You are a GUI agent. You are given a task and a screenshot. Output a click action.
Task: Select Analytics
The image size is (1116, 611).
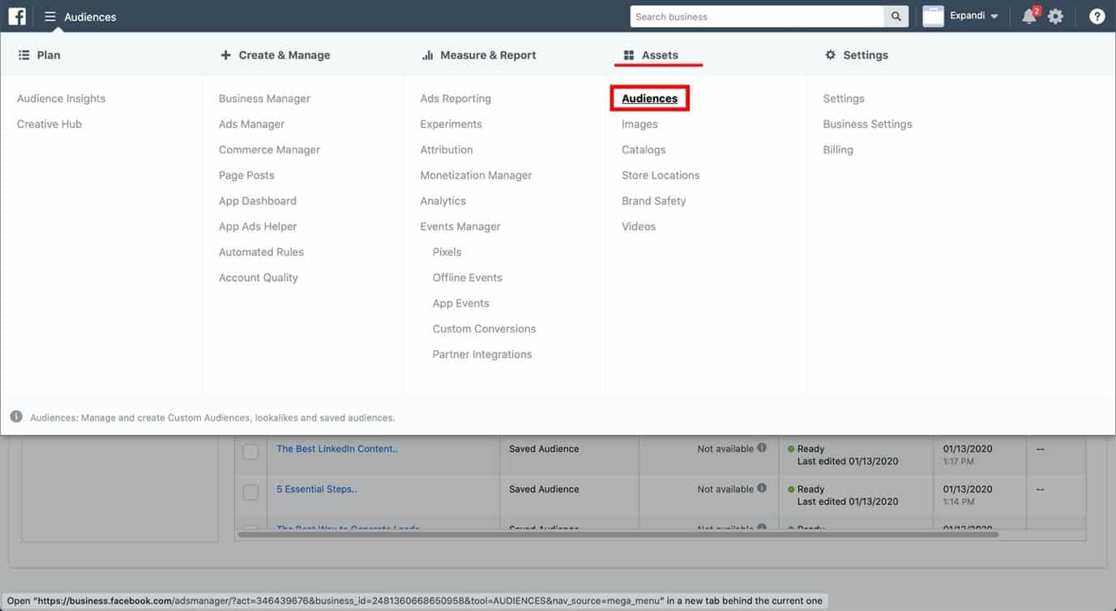click(x=443, y=201)
